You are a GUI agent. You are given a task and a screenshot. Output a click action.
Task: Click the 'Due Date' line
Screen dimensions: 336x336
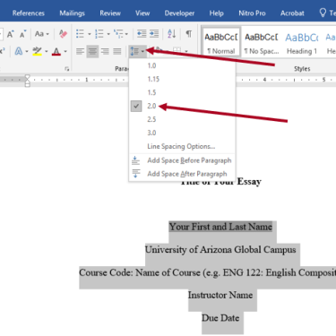tap(220, 318)
